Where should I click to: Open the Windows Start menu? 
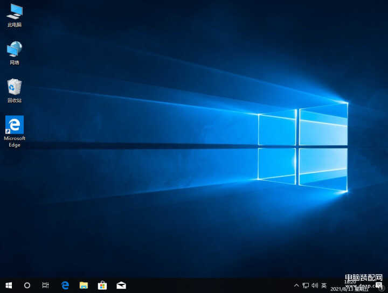tap(9, 285)
